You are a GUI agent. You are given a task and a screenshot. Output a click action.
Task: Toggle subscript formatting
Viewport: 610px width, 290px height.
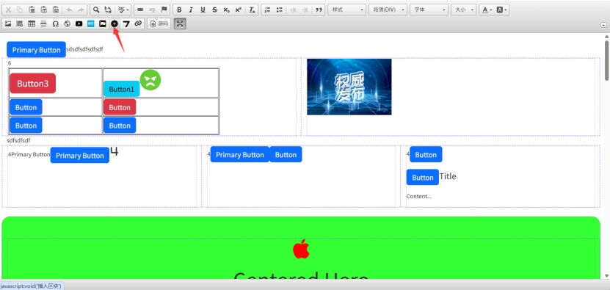point(226,10)
